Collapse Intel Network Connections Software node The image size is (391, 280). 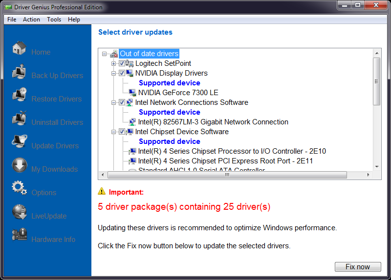[x=114, y=102]
